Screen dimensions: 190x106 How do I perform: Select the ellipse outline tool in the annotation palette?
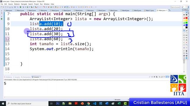[184, 37]
